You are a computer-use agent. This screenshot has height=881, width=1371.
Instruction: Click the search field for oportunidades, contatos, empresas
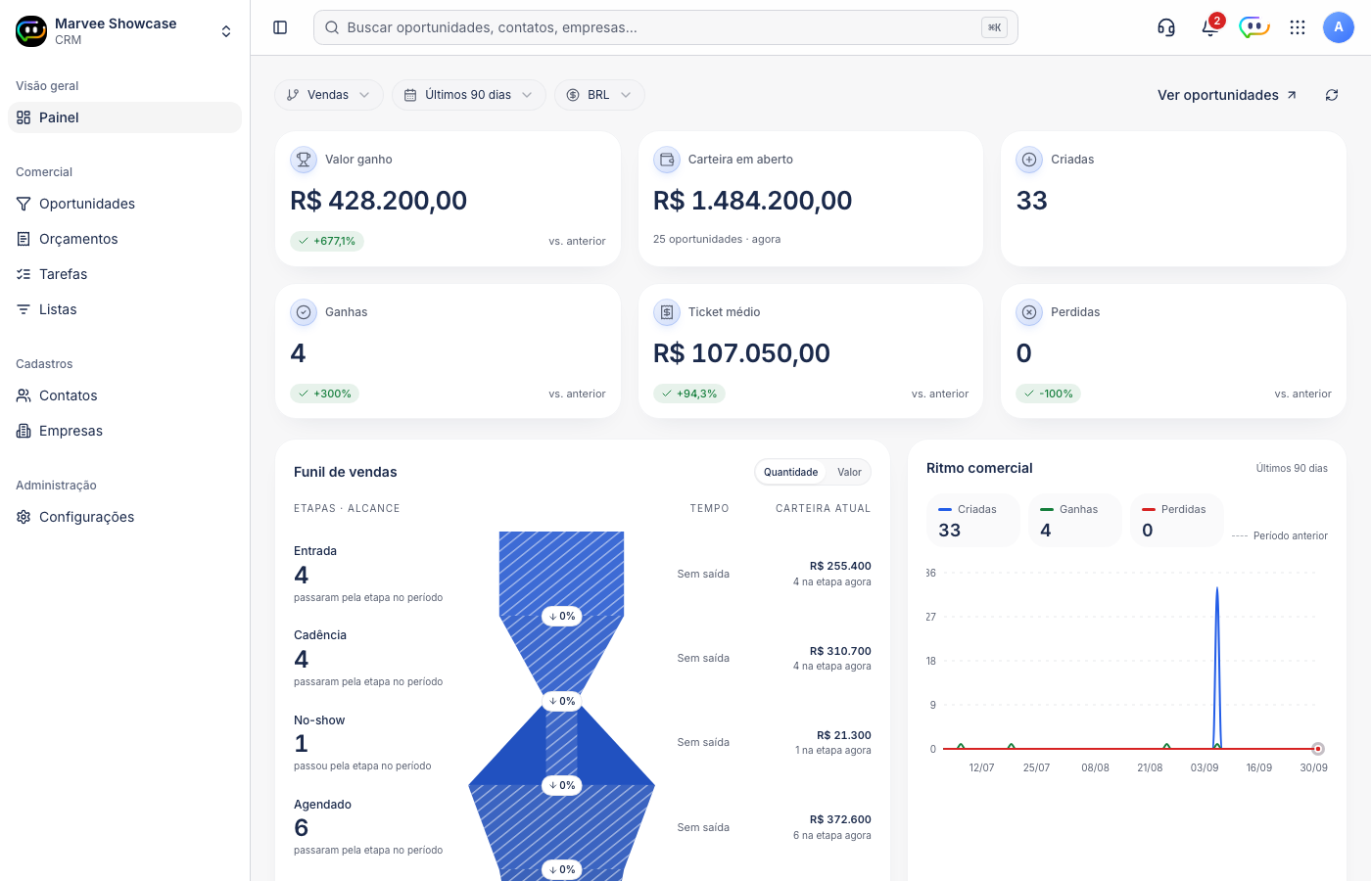pyautogui.click(x=666, y=27)
